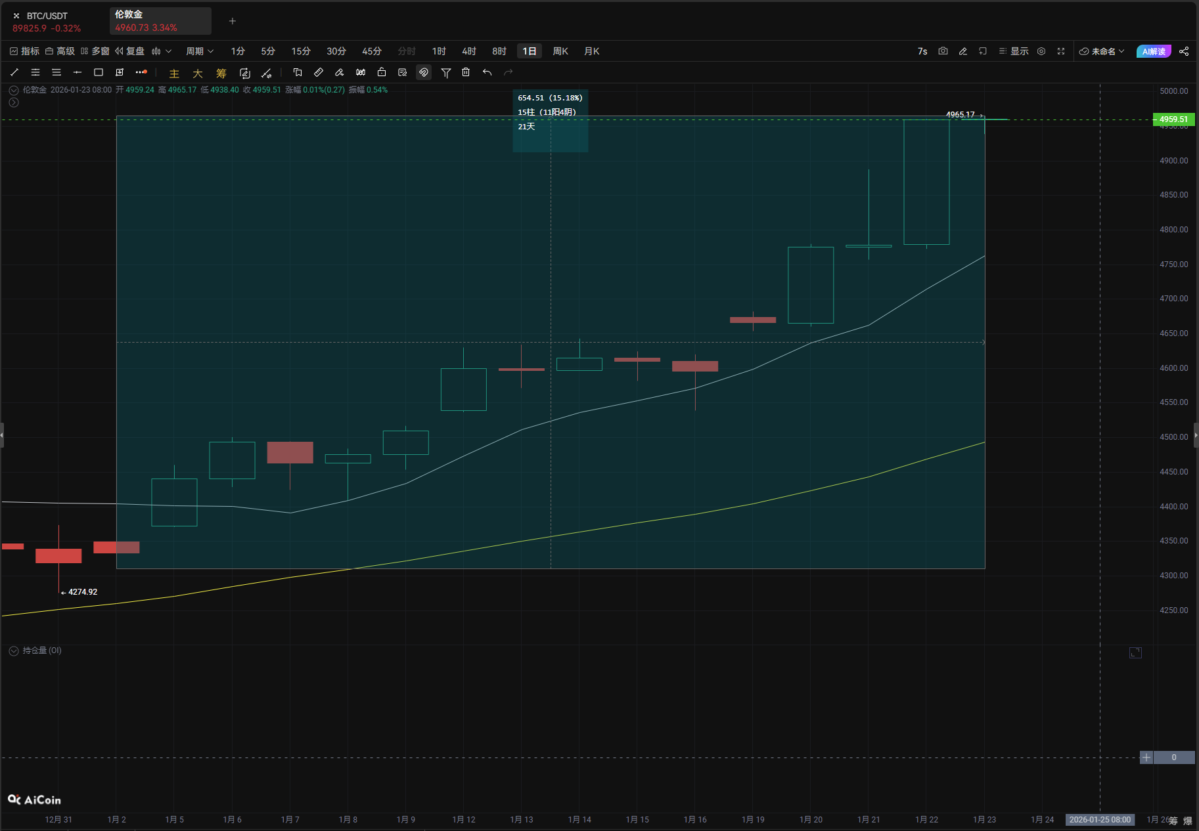Screen dimensions: 1199x831
Task: Take a chart screenshot with camera icon
Action: click(943, 51)
